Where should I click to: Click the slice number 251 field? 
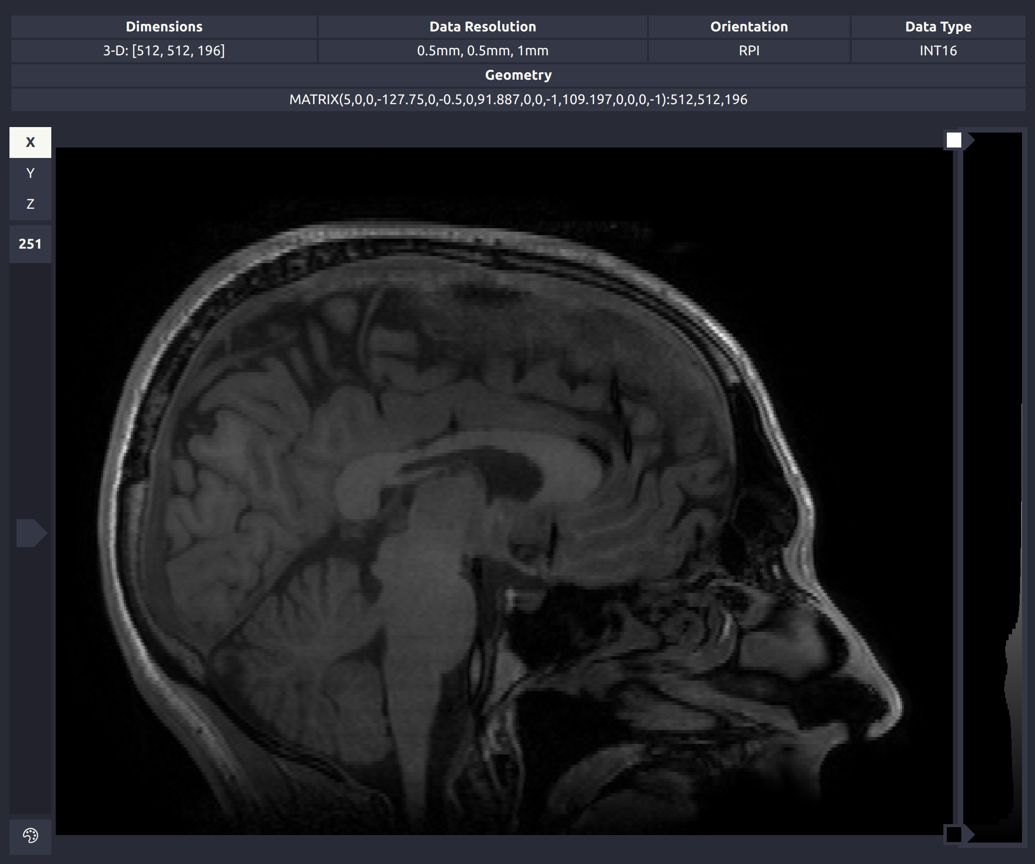click(30, 244)
